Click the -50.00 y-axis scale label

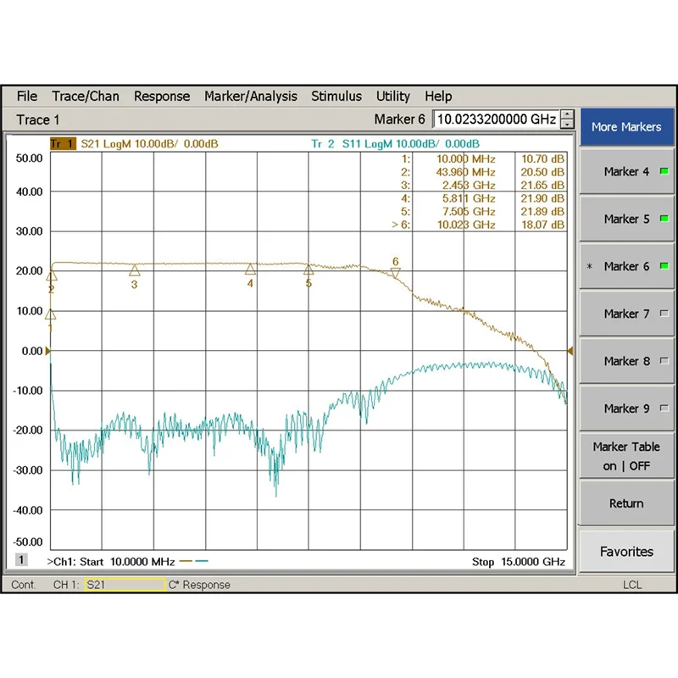click(x=28, y=542)
